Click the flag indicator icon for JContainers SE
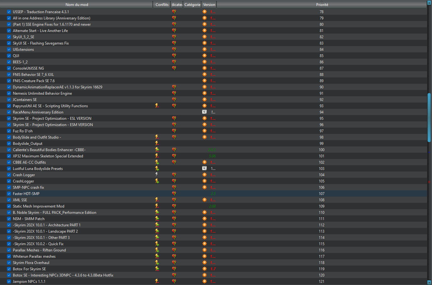This screenshot has width=432, height=285. 174,99
